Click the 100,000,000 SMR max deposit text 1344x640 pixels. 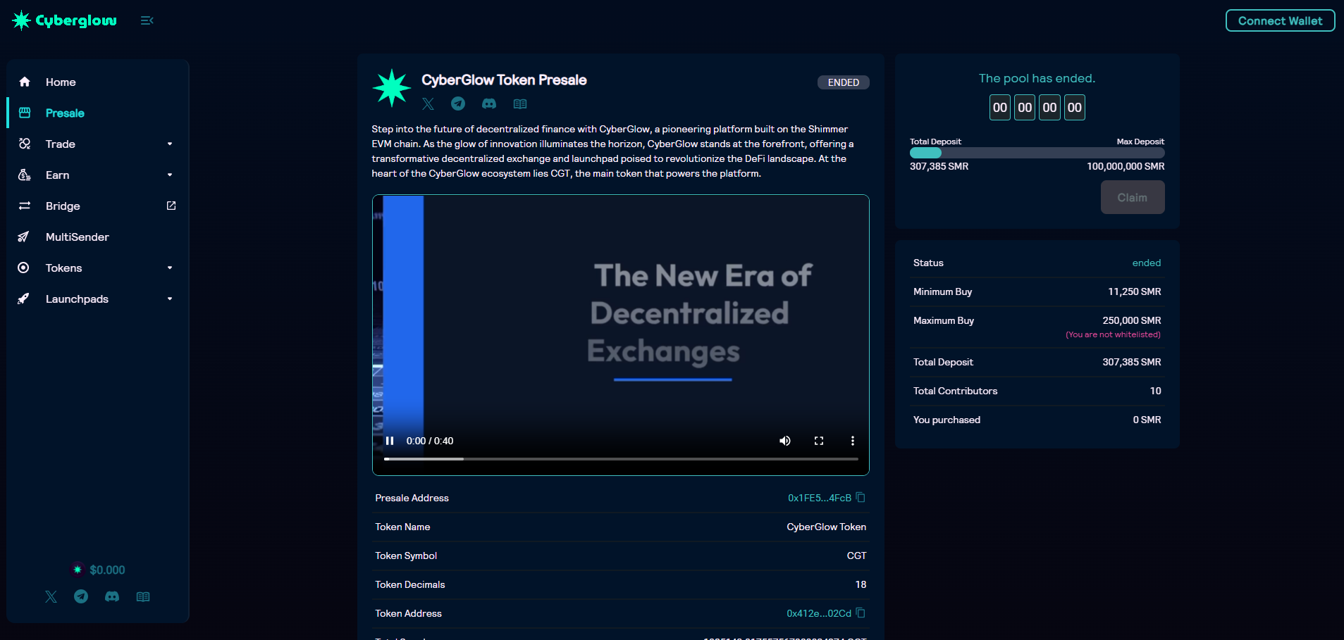1126,166
